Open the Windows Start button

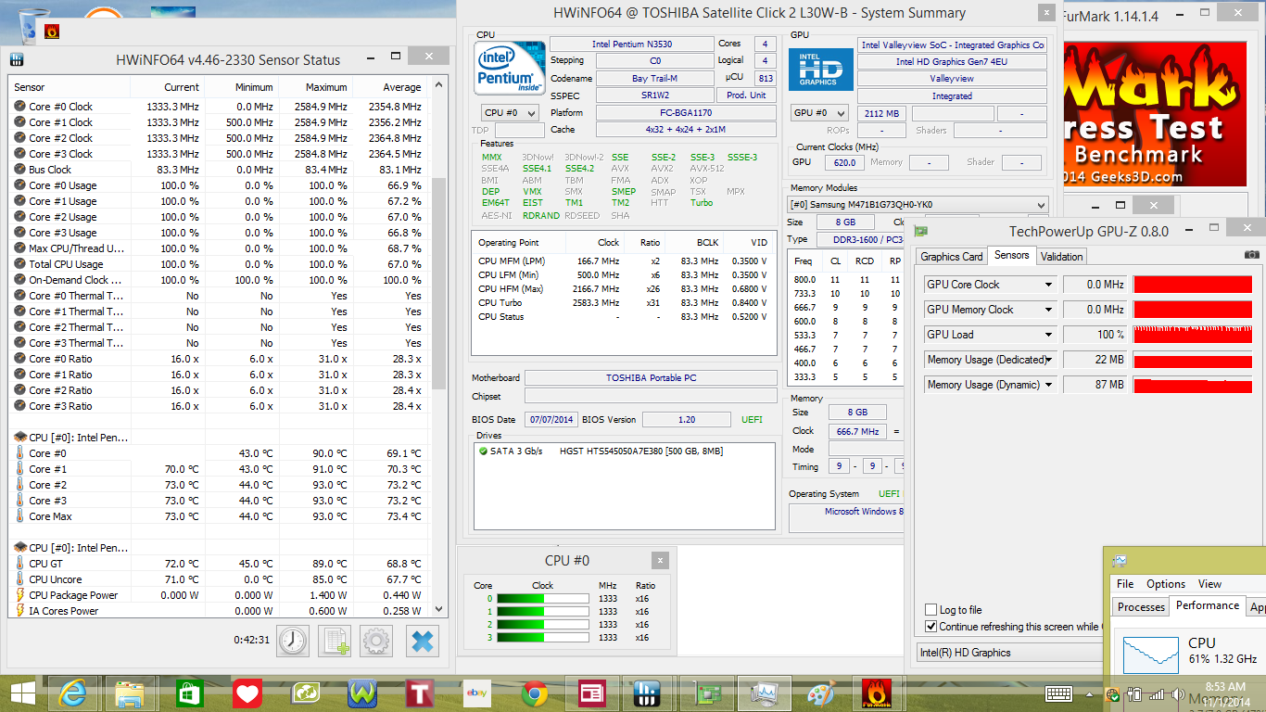click(22, 693)
